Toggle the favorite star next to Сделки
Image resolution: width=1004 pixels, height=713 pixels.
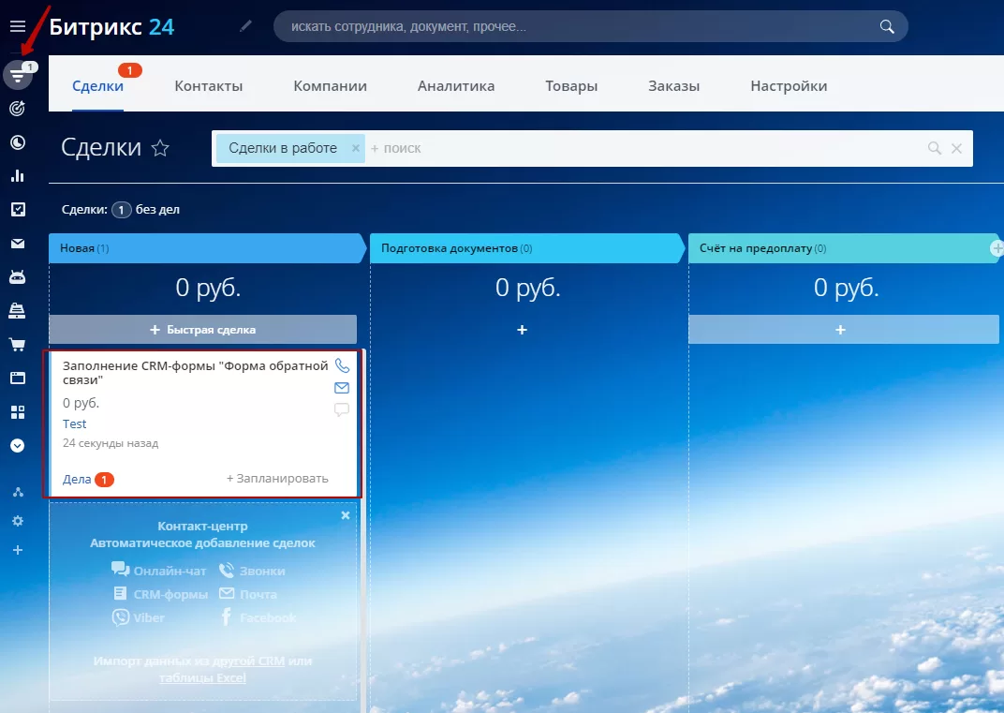(160, 148)
